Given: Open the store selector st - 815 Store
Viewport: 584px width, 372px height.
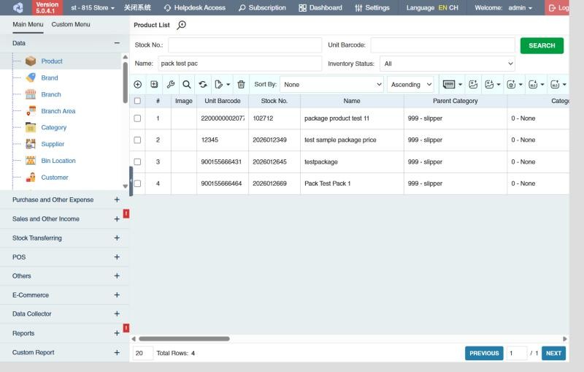Looking at the screenshot, I should pyautogui.click(x=93, y=7).
